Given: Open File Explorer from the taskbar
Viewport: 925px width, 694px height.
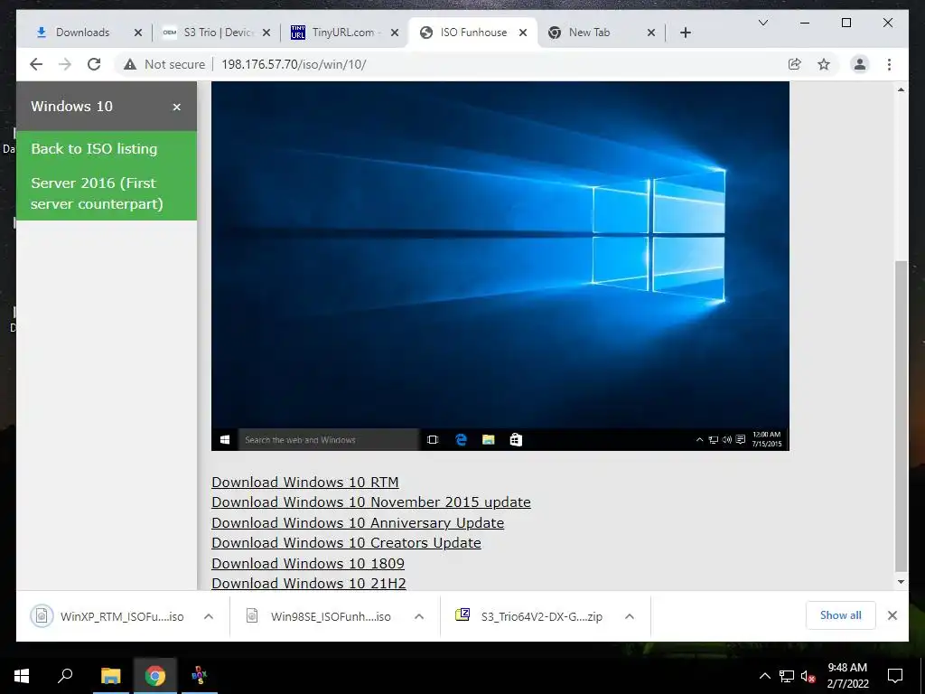Looking at the screenshot, I should pos(110,676).
